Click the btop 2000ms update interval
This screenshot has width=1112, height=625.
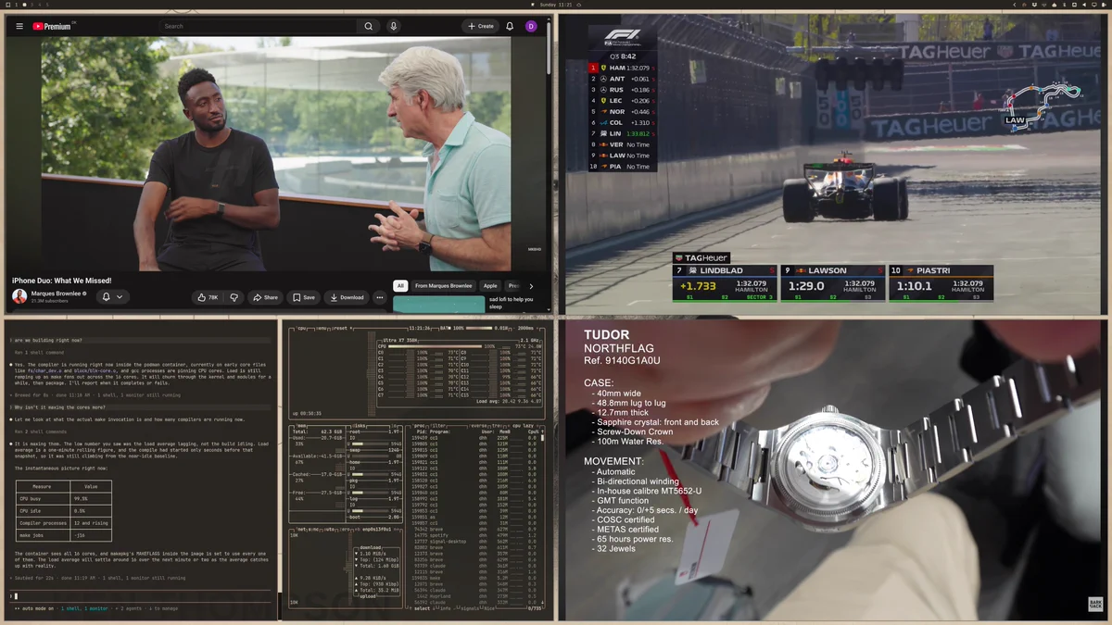coord(525,329)
